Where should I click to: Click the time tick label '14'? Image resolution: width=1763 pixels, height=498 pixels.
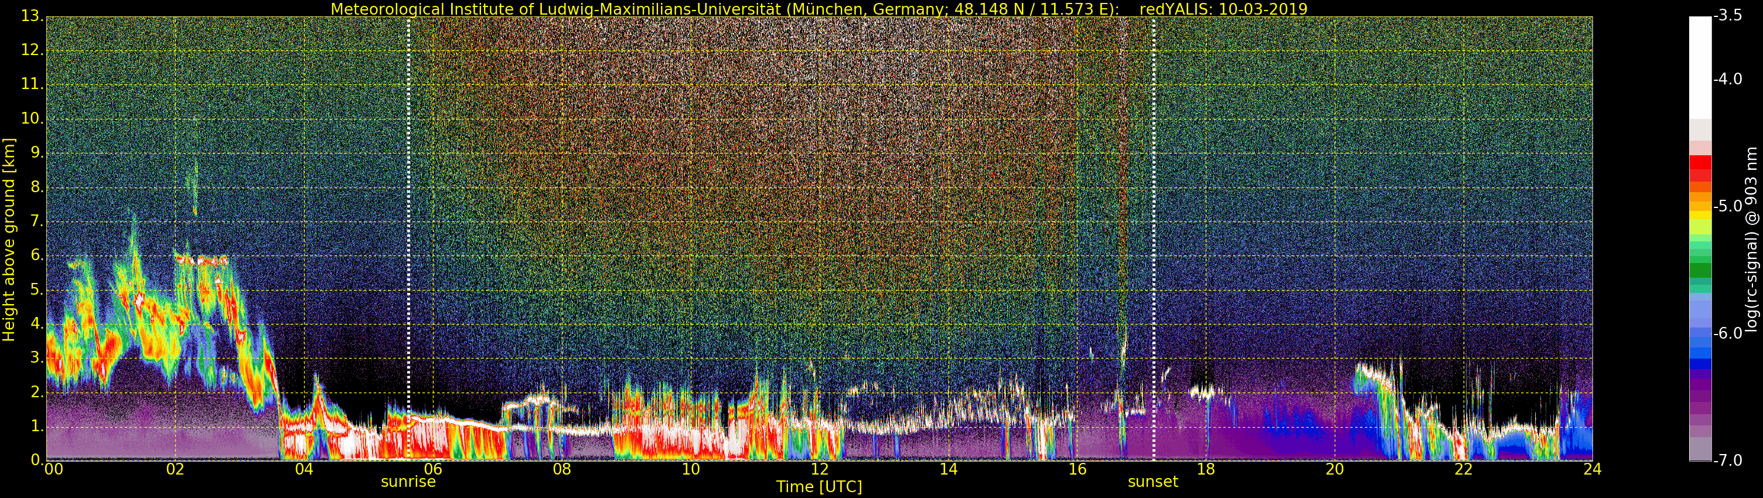click(x=949, y=469)
